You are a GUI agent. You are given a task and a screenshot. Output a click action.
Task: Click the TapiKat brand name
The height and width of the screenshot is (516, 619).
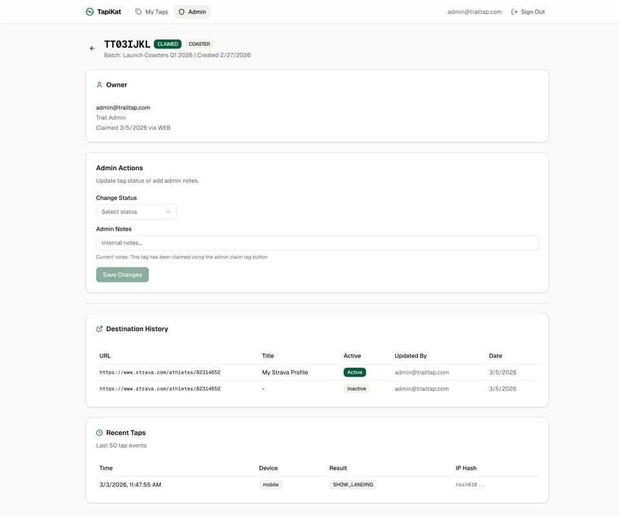(x=110, y=12)
